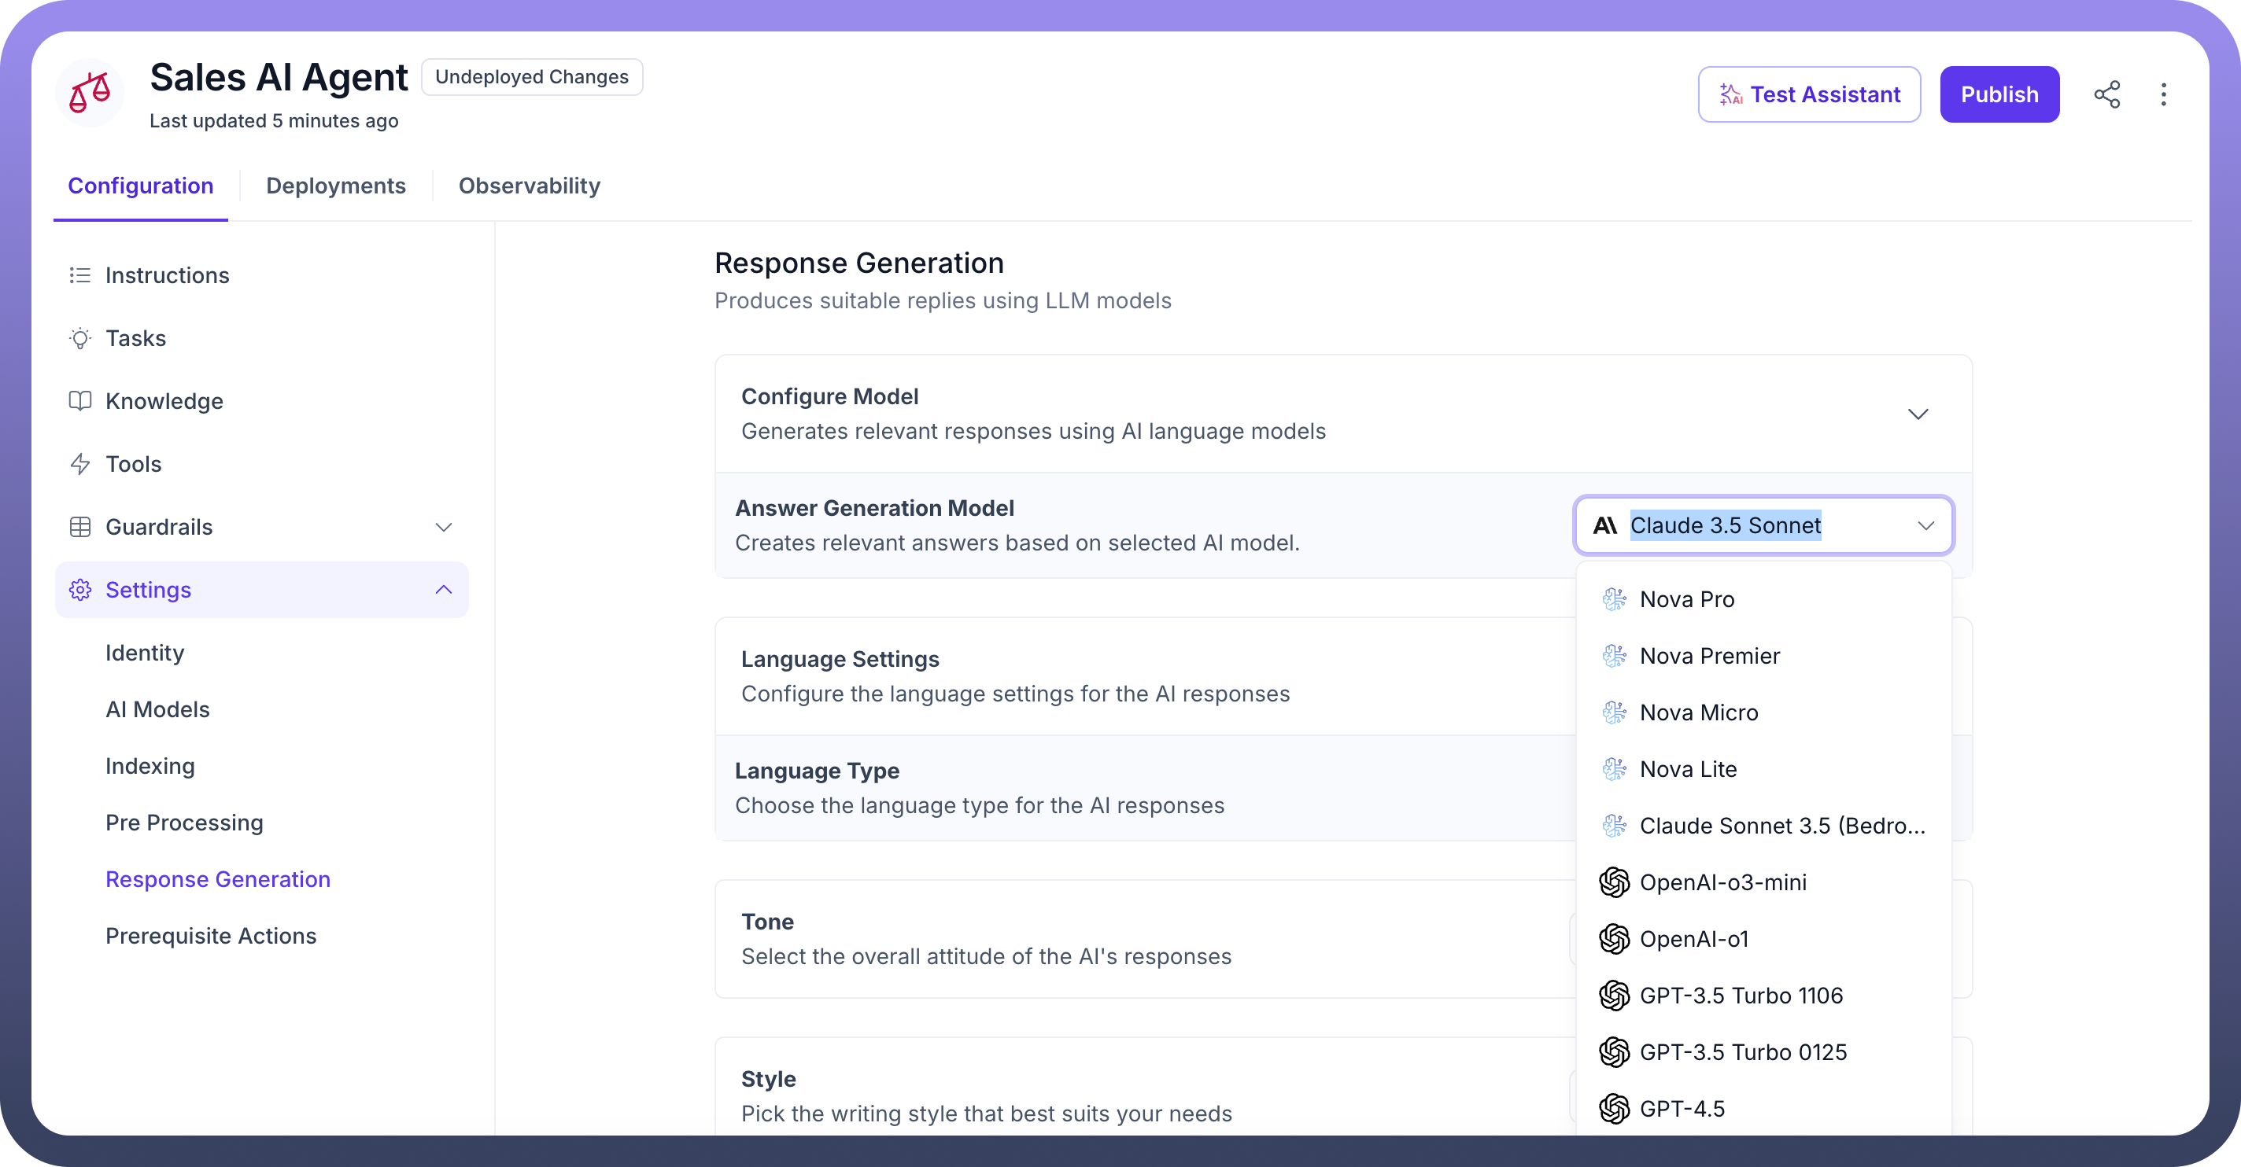
Task: Open the three-dot more options menu
Action: [x=2162, y=94]
